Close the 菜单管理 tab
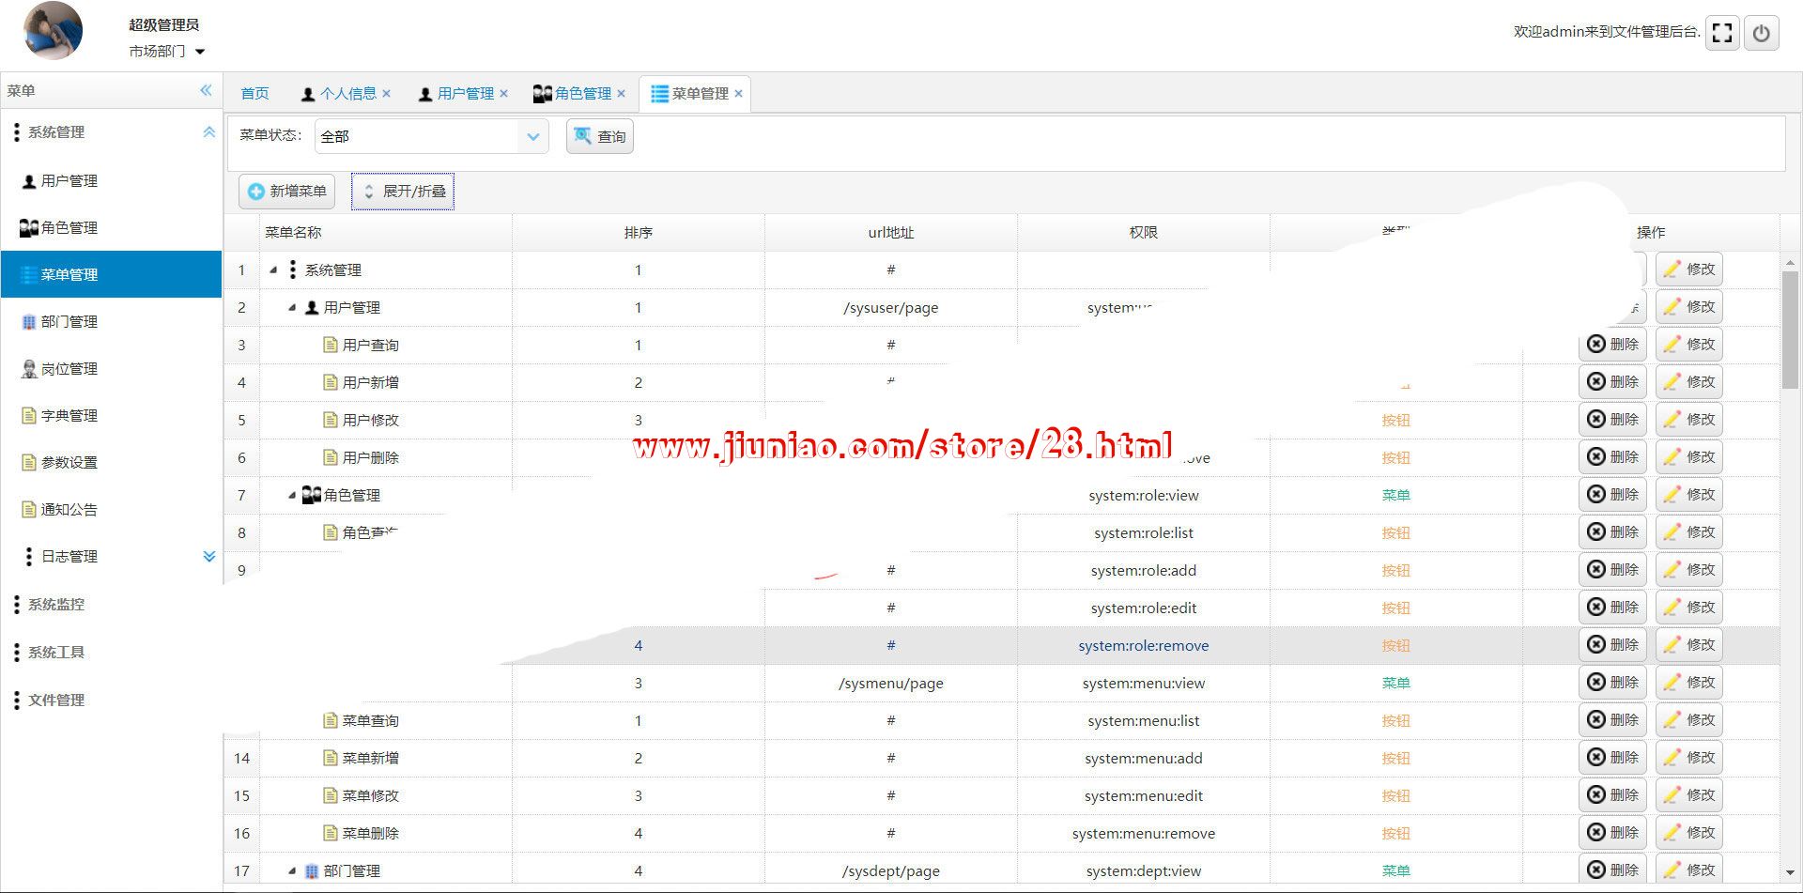This screenshot has height=893, width=1803. click(x=738, y=94)
